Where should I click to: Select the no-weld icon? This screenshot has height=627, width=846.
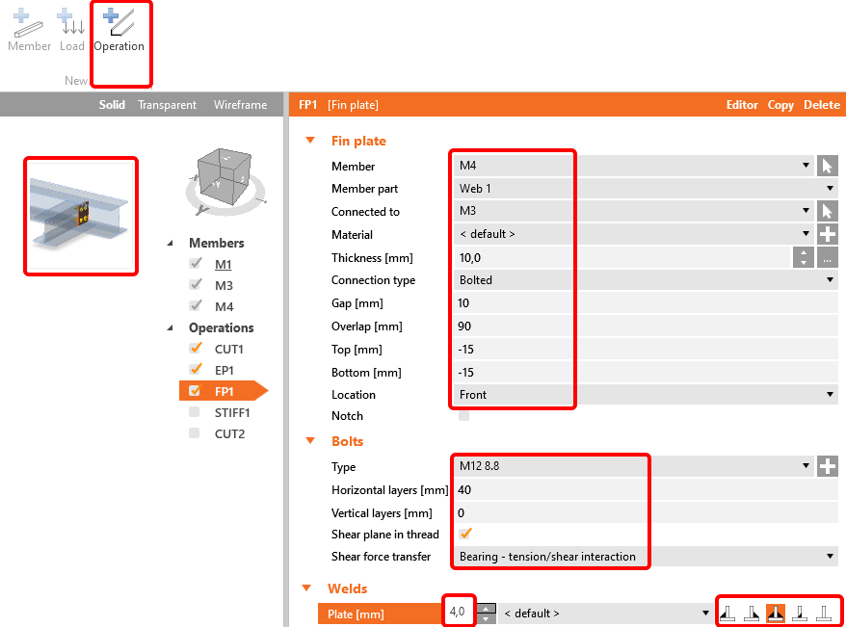click(x=824, y=614)
